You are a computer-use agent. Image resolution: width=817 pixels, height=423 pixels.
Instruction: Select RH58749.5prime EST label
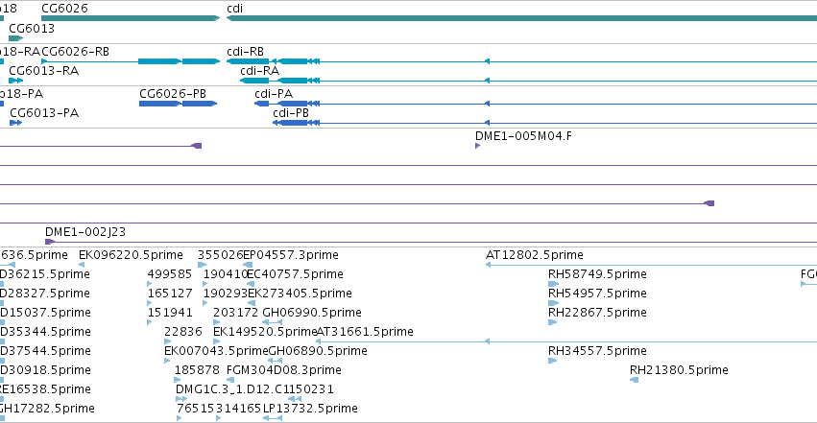pyautogui.click(x=598, y=274)
